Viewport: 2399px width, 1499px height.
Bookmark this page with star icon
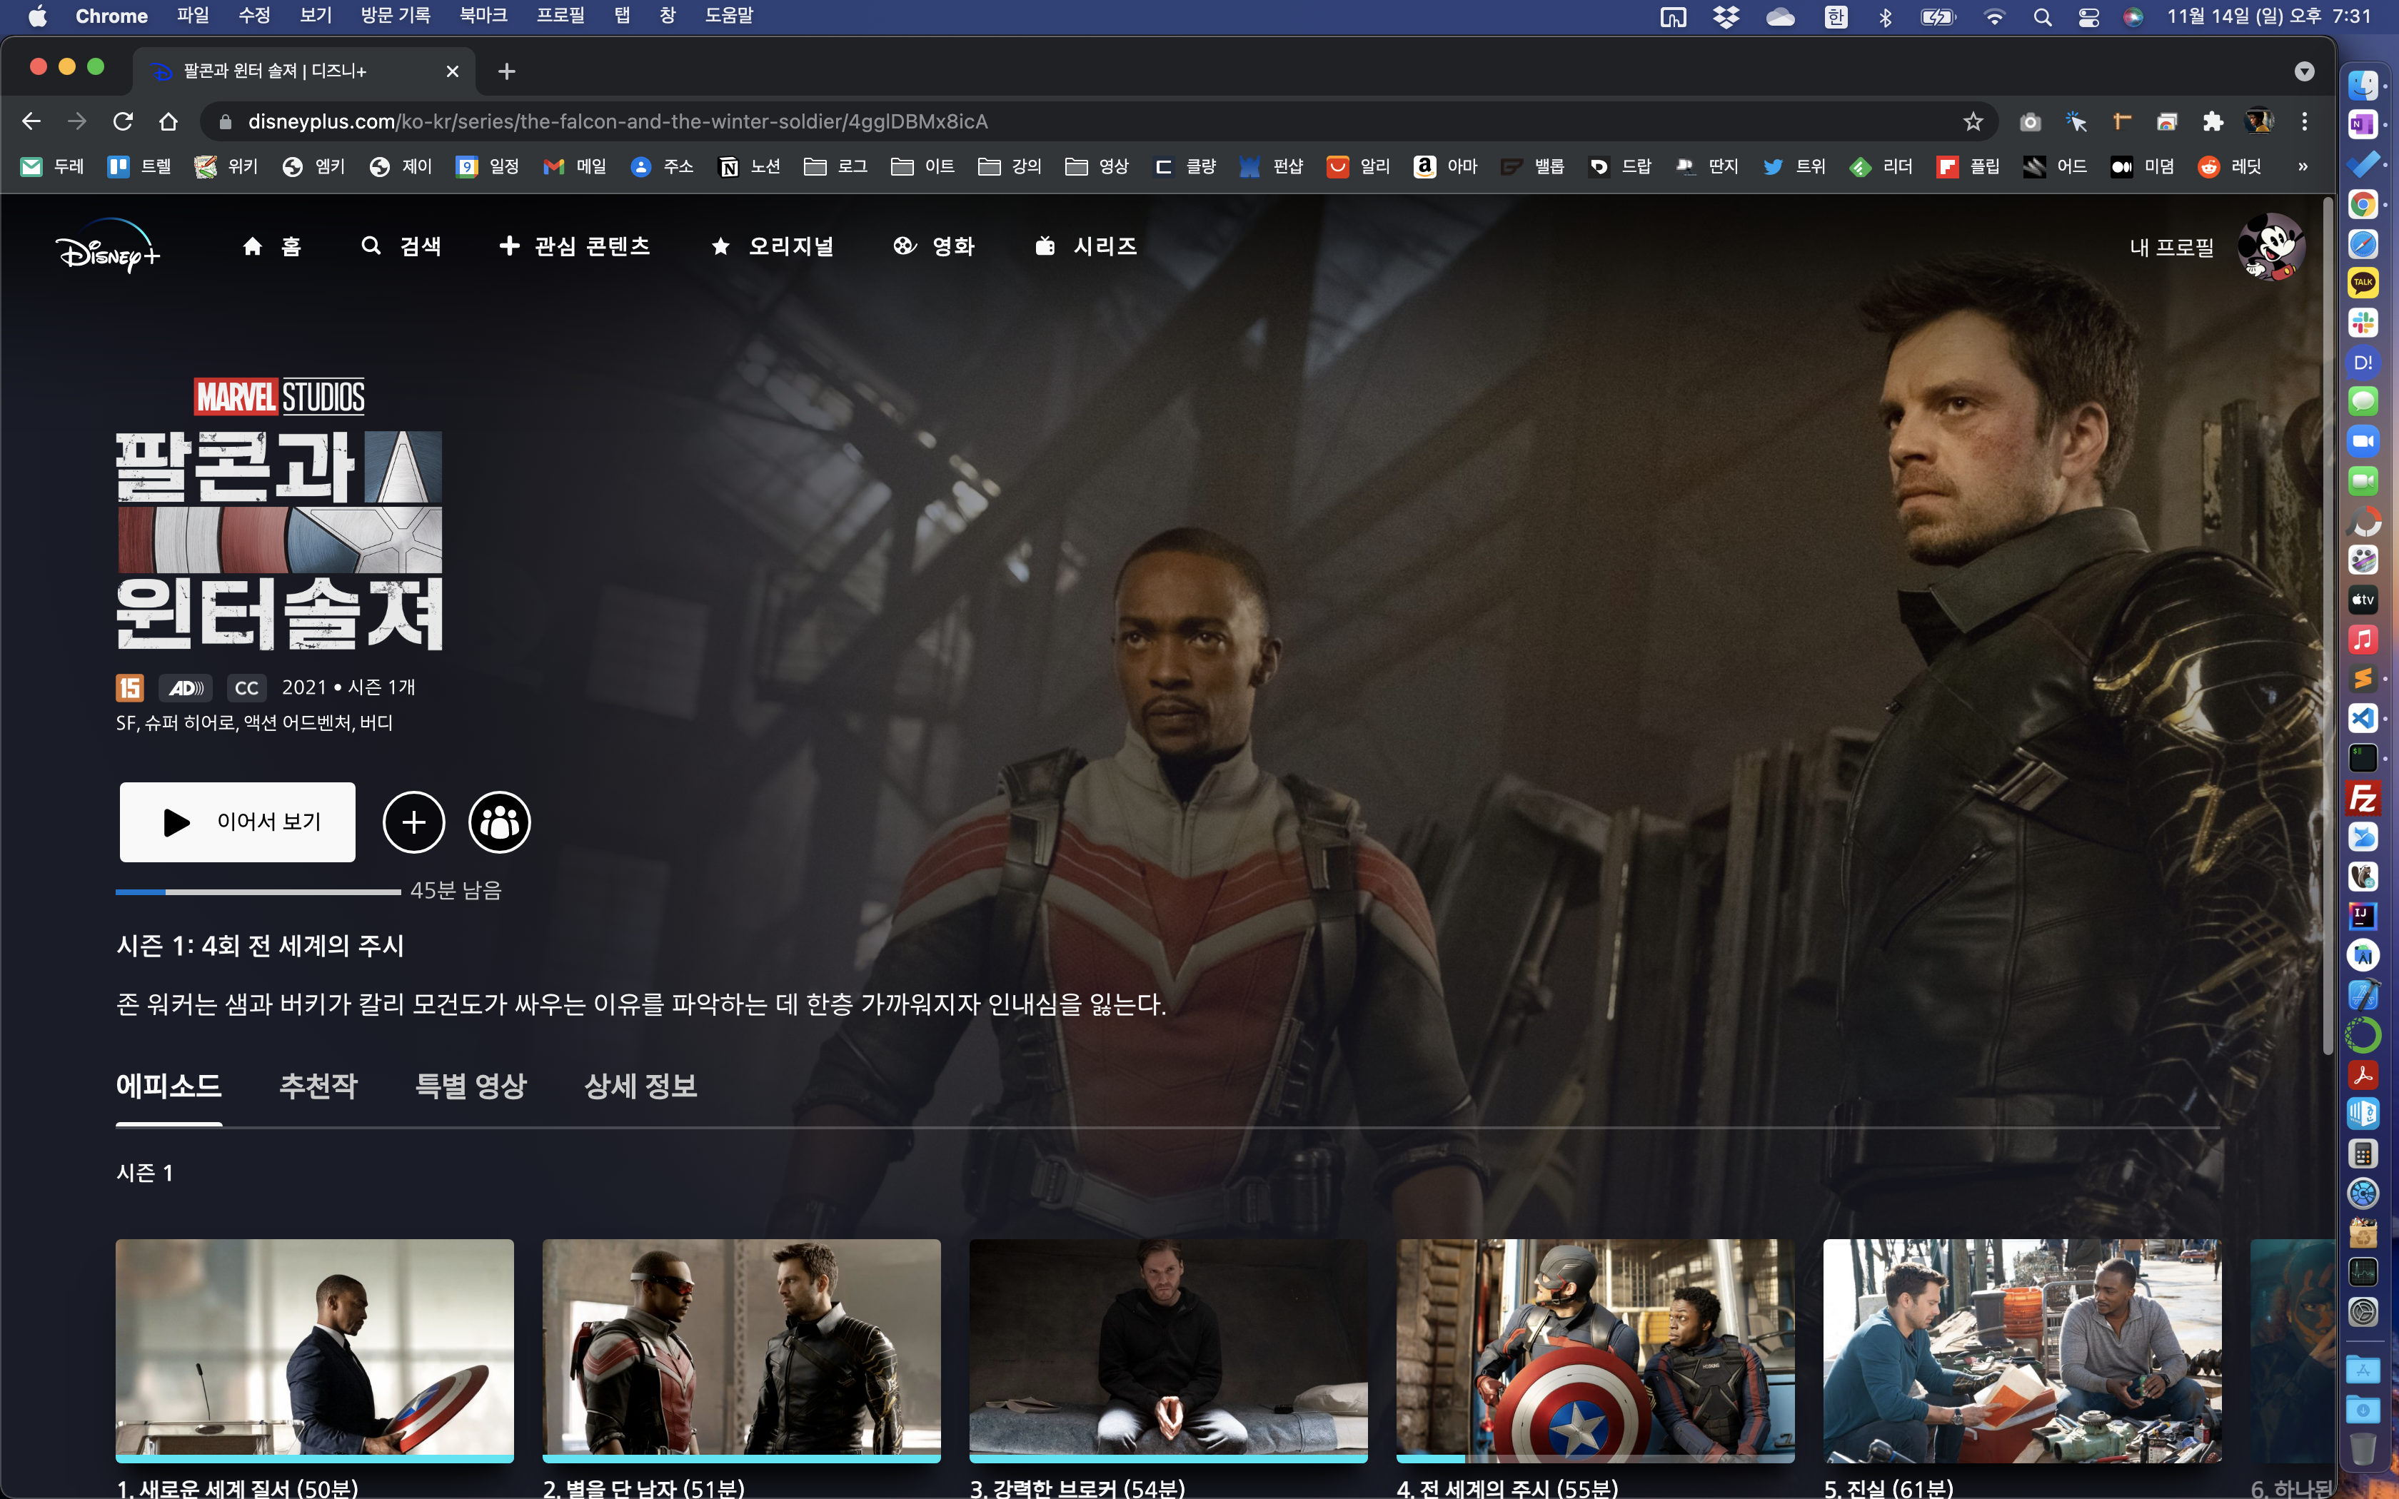click(x=1973, y=122)
